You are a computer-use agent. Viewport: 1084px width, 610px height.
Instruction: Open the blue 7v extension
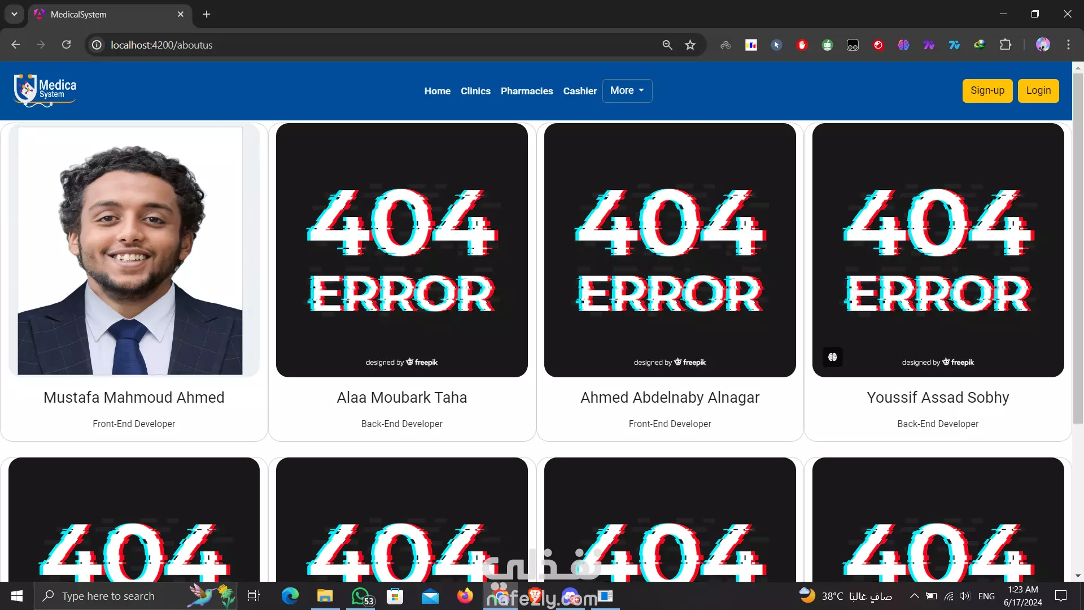click(x=954, y=45)
